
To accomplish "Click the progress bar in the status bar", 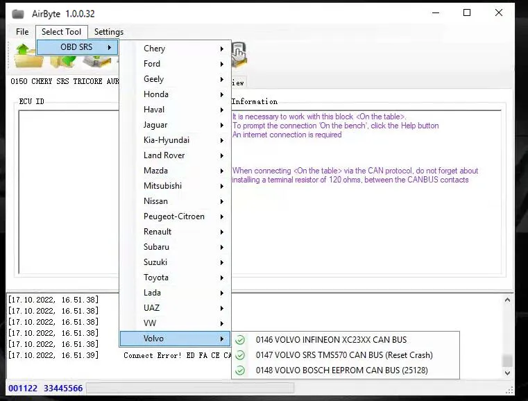I will [189, 389].
